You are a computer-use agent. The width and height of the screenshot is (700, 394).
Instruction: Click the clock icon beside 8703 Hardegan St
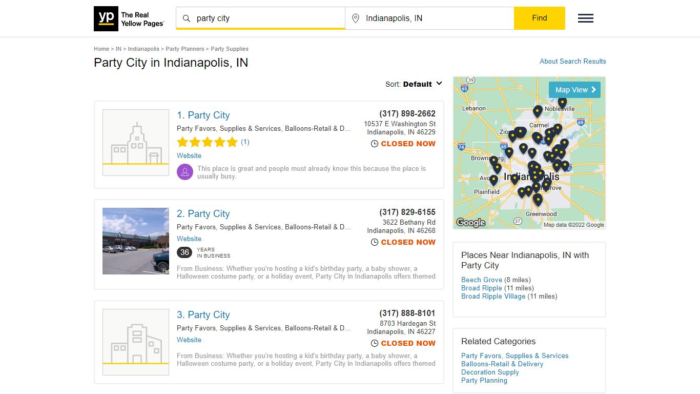(375, 344)
